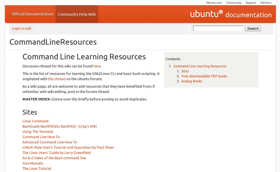This screenshot has width=280, height=172.
Task: Jump to Analog Books in Contents
Action: coord(192,81)
